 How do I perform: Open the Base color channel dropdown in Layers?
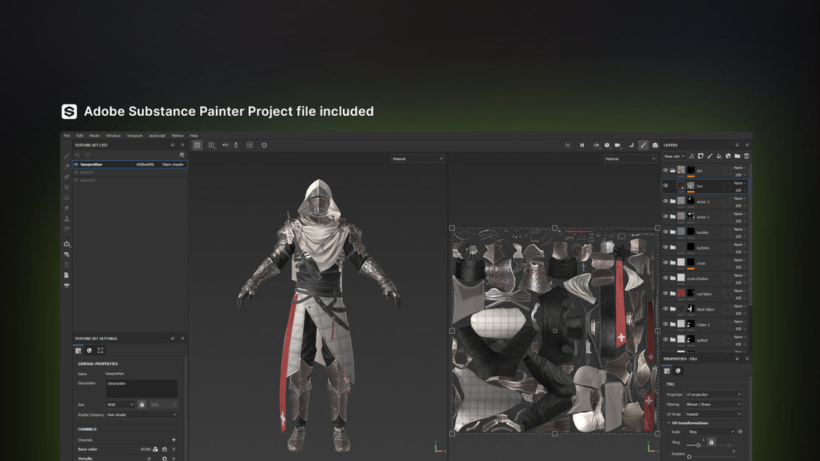point(674,156)
